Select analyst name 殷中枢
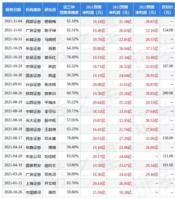 [50, 120]
